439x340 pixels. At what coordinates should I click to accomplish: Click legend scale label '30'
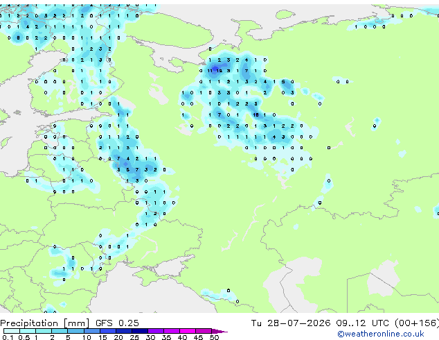click(x=150, y=337)
